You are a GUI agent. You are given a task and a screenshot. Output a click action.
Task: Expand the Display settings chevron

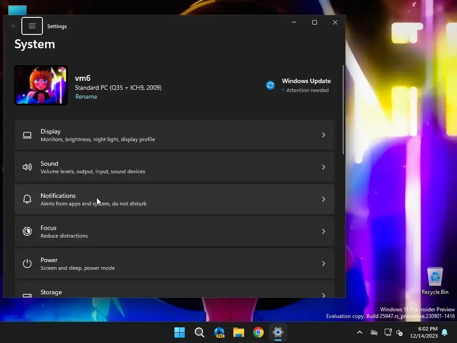pyautogui.click(x=323, y=135)
